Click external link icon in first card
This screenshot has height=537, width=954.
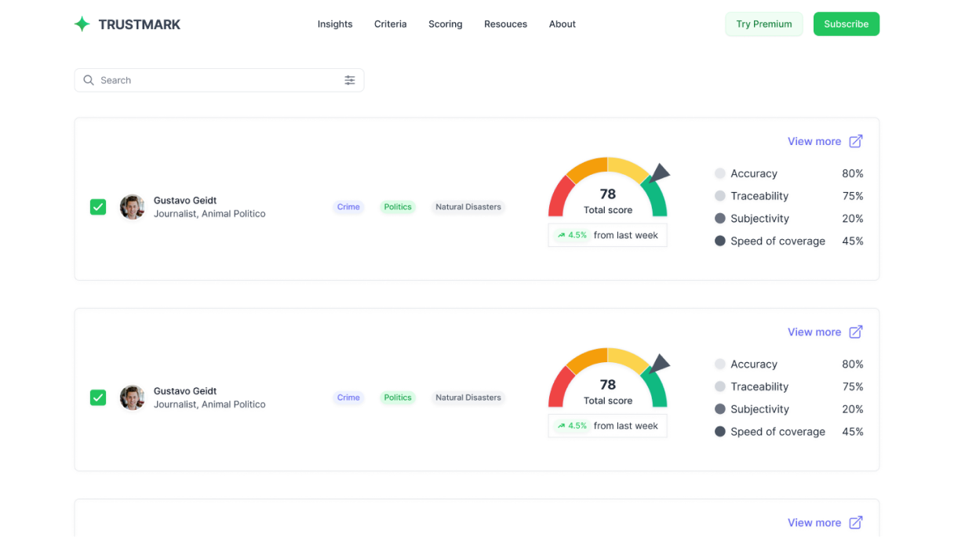[856, 141]
